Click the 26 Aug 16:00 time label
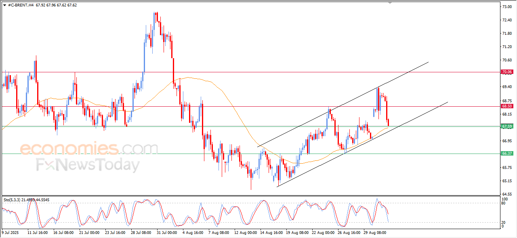 349,233
